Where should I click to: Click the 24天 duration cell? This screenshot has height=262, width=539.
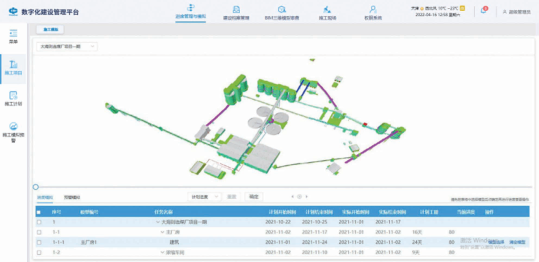[417, 242]
